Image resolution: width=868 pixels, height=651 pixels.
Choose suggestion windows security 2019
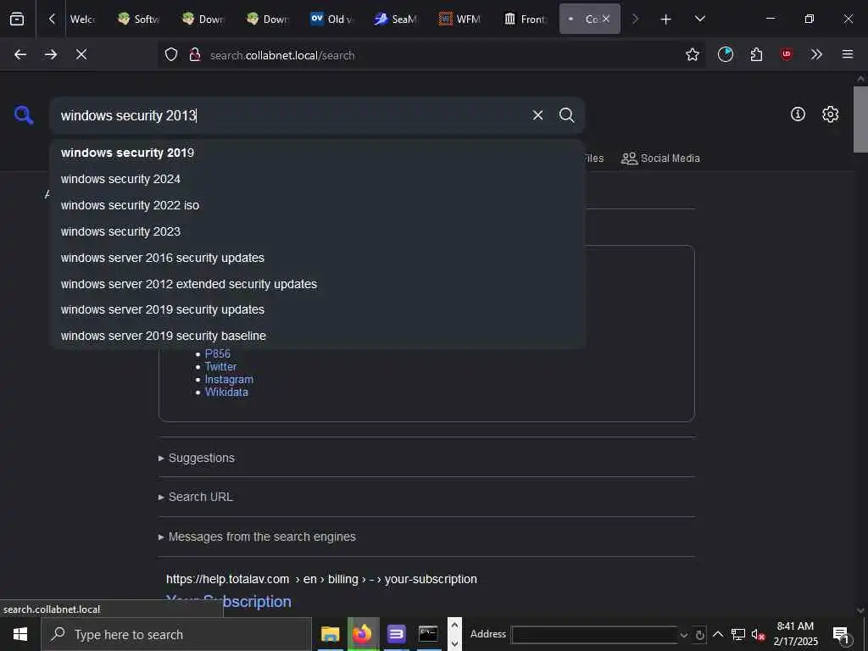(318, 153)
